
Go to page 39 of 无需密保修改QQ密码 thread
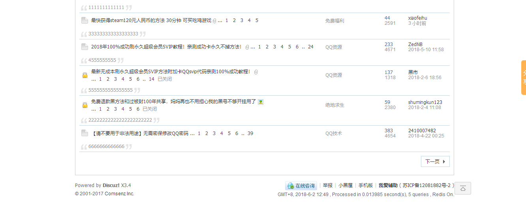click(250, 133)
